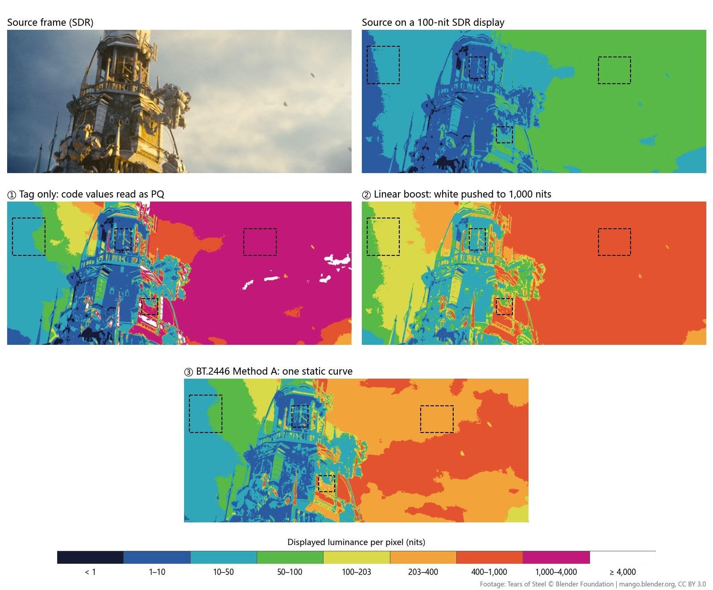Pick the Linear boost luminance map panel
The width and height of the screenshot is (713, 590).
[534, 273]
